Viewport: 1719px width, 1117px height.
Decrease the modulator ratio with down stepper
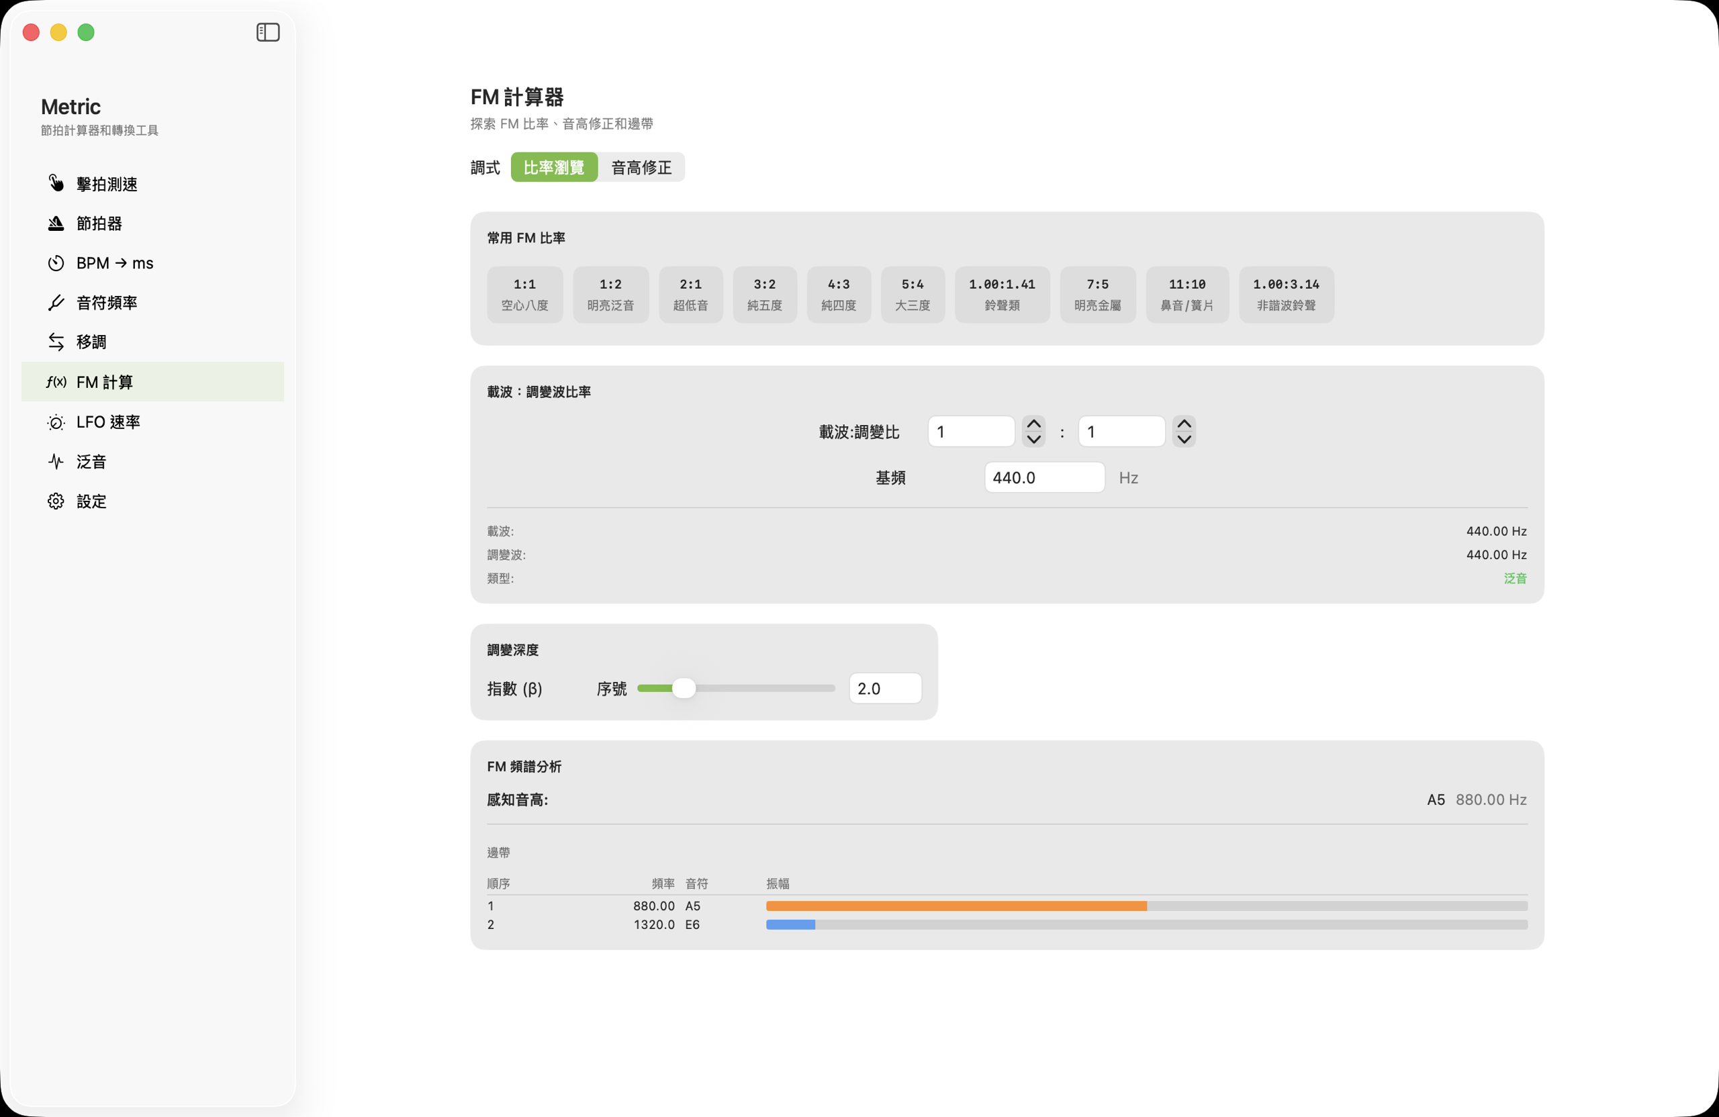[x=1184, y=439]
